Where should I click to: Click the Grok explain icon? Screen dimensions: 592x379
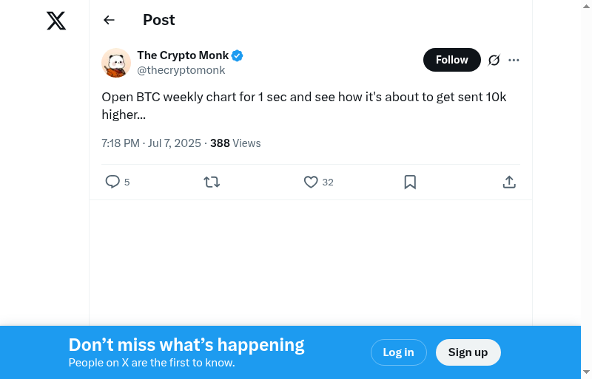tap(494, 60)
